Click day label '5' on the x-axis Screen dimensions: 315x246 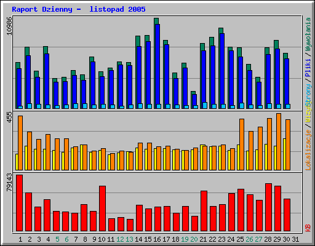pos(57,239)
